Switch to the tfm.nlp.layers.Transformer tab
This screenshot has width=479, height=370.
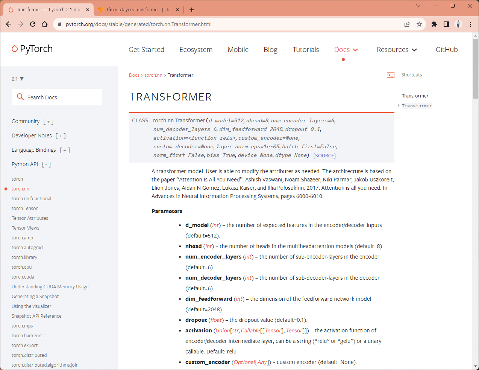(x=137, y=10)
